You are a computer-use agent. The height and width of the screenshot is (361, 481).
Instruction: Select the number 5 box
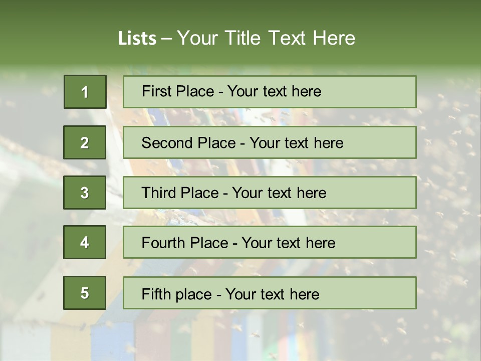coord(85,292)
